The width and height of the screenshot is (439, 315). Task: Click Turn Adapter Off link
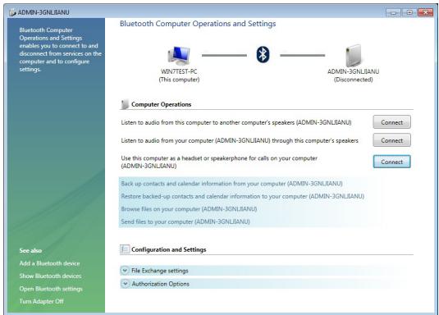click(x=41, y=301)
